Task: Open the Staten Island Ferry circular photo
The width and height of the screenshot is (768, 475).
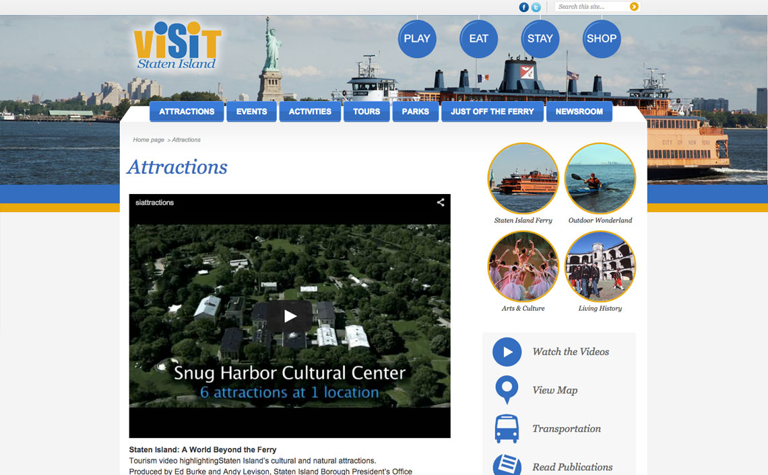Action: pos(523,179)
